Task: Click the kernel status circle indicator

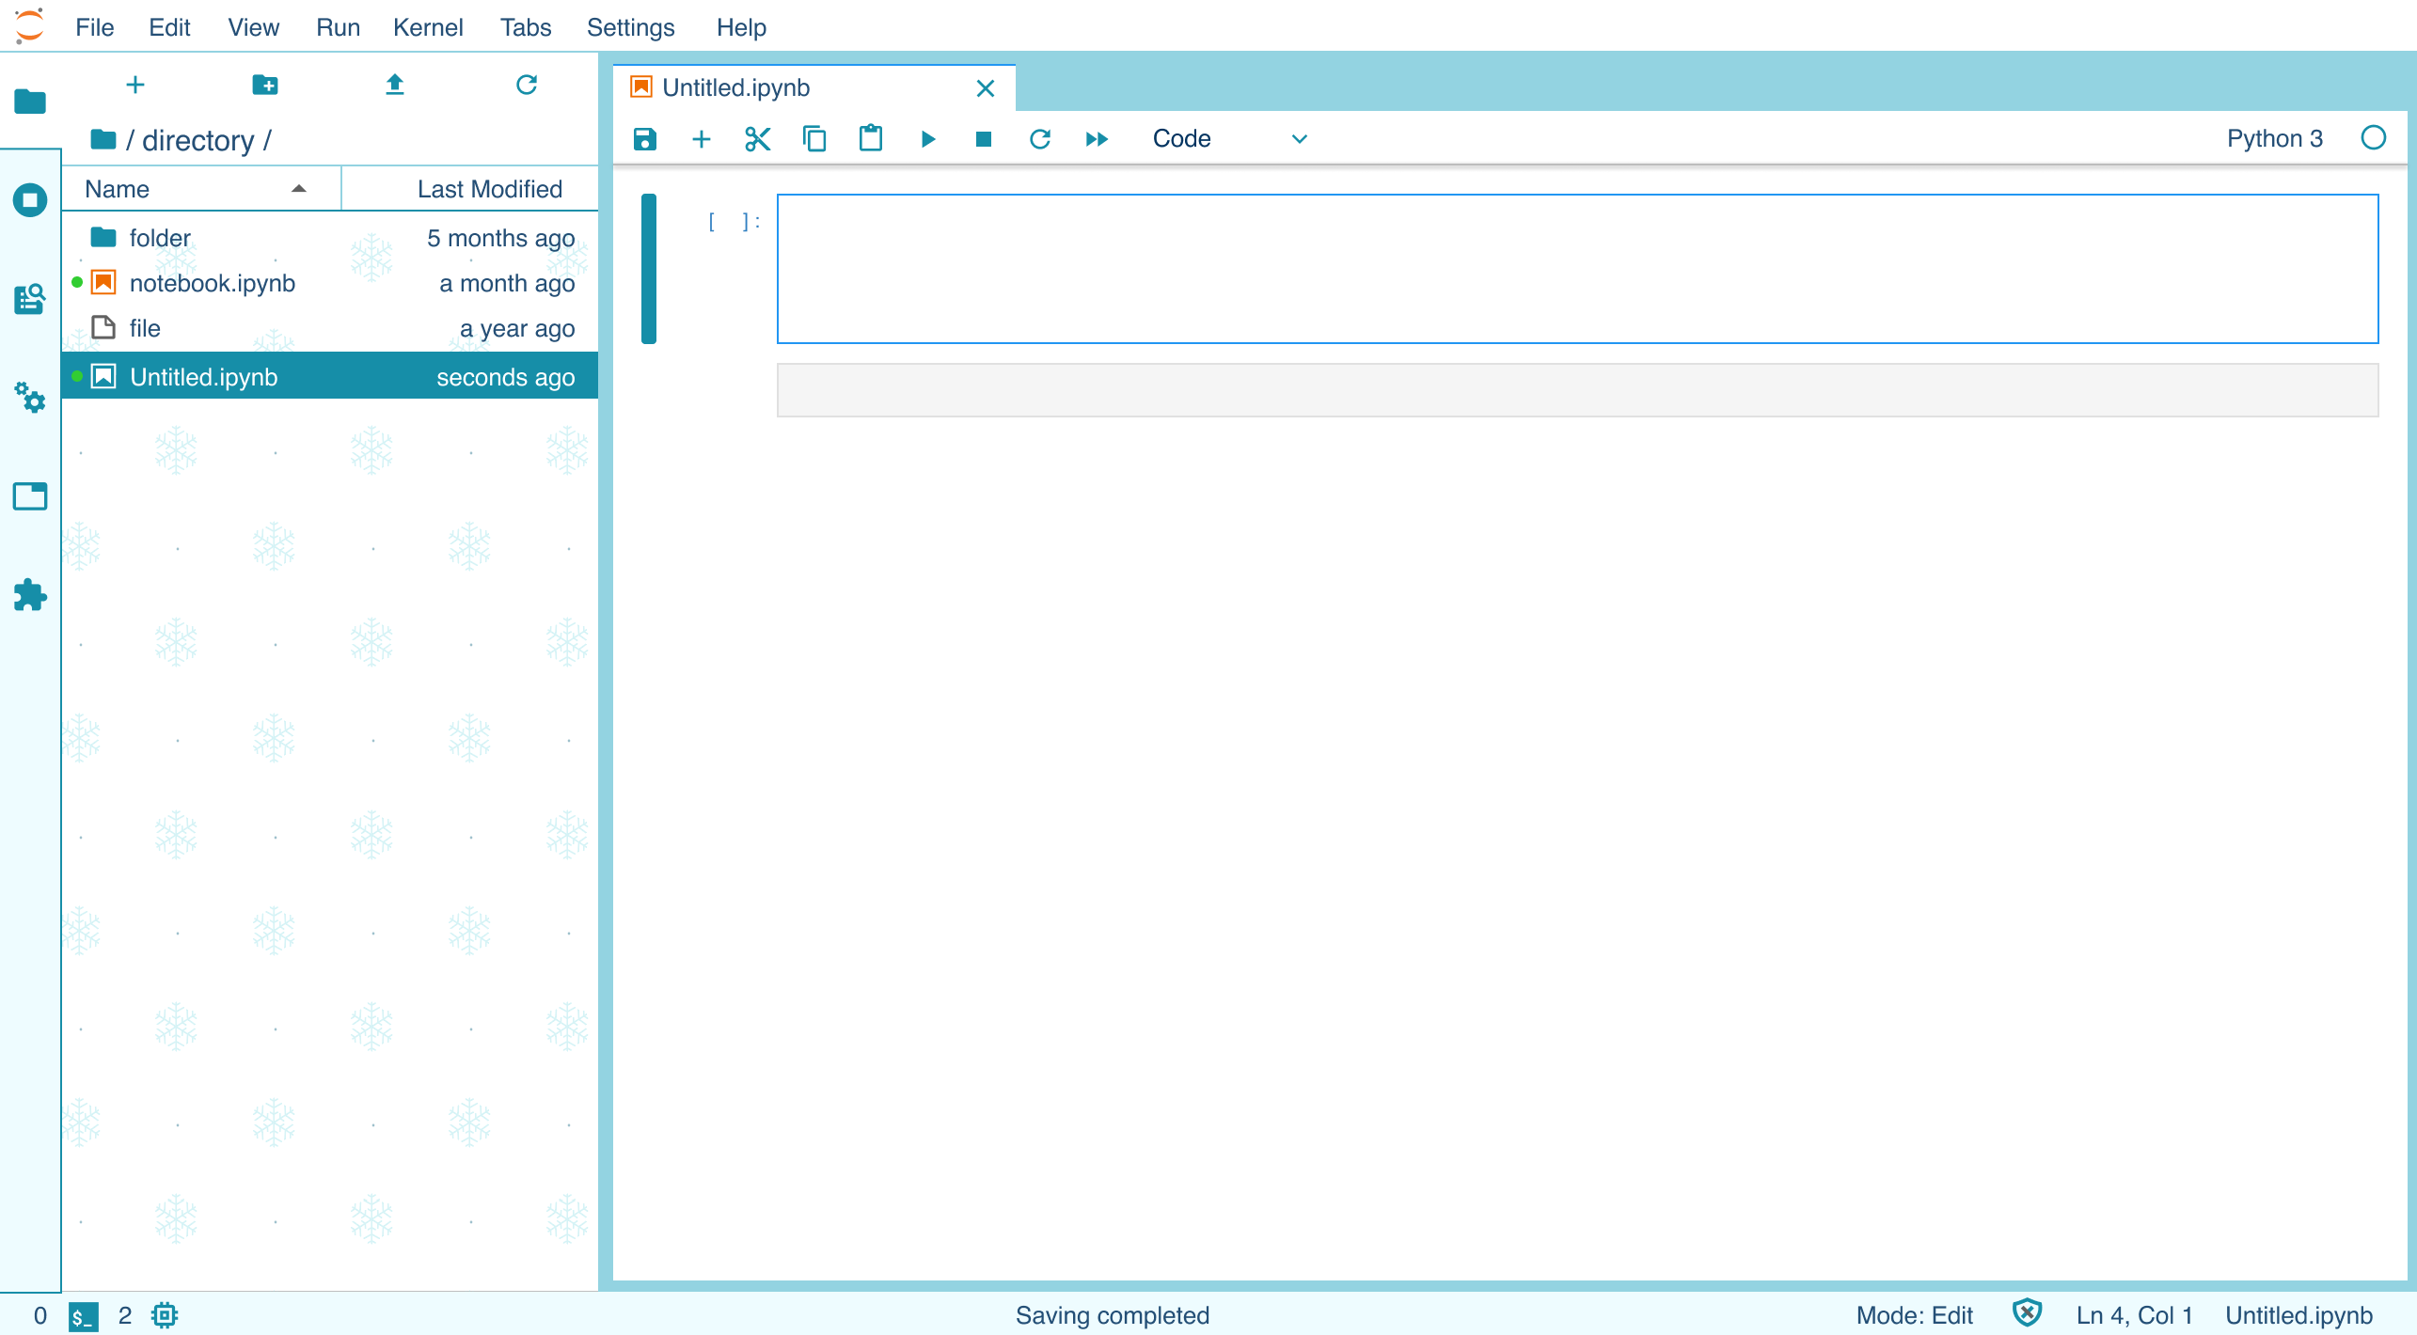Action: point(2373,138)
